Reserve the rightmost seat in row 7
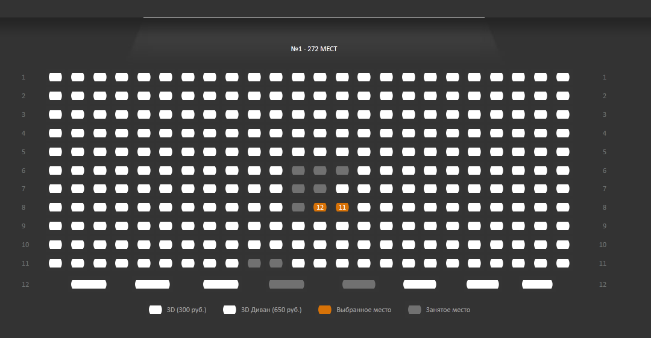651x338 pixels. (562, 189)
